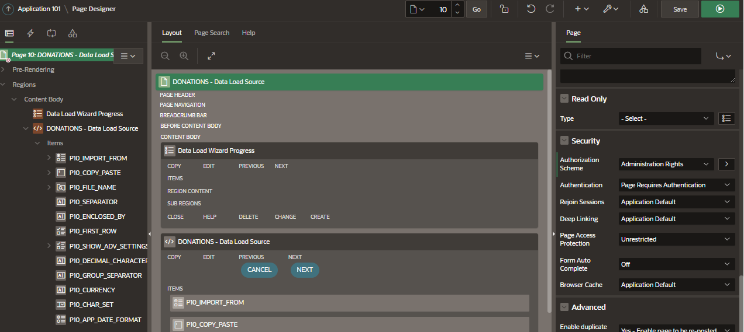Select P10_SEPARATOR in the tree
The image size is (744, 332).
[93, 202]
